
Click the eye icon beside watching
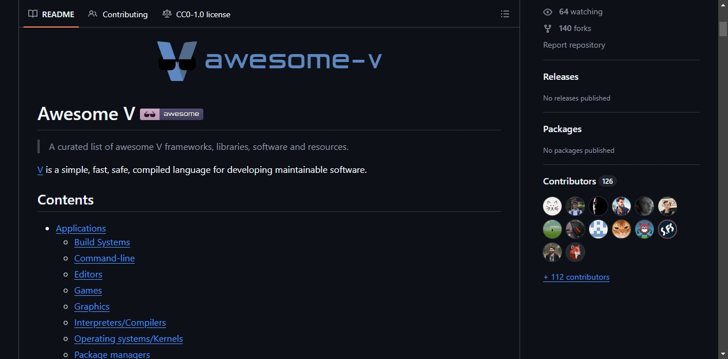pyautogui.click(x=548, y=12)
